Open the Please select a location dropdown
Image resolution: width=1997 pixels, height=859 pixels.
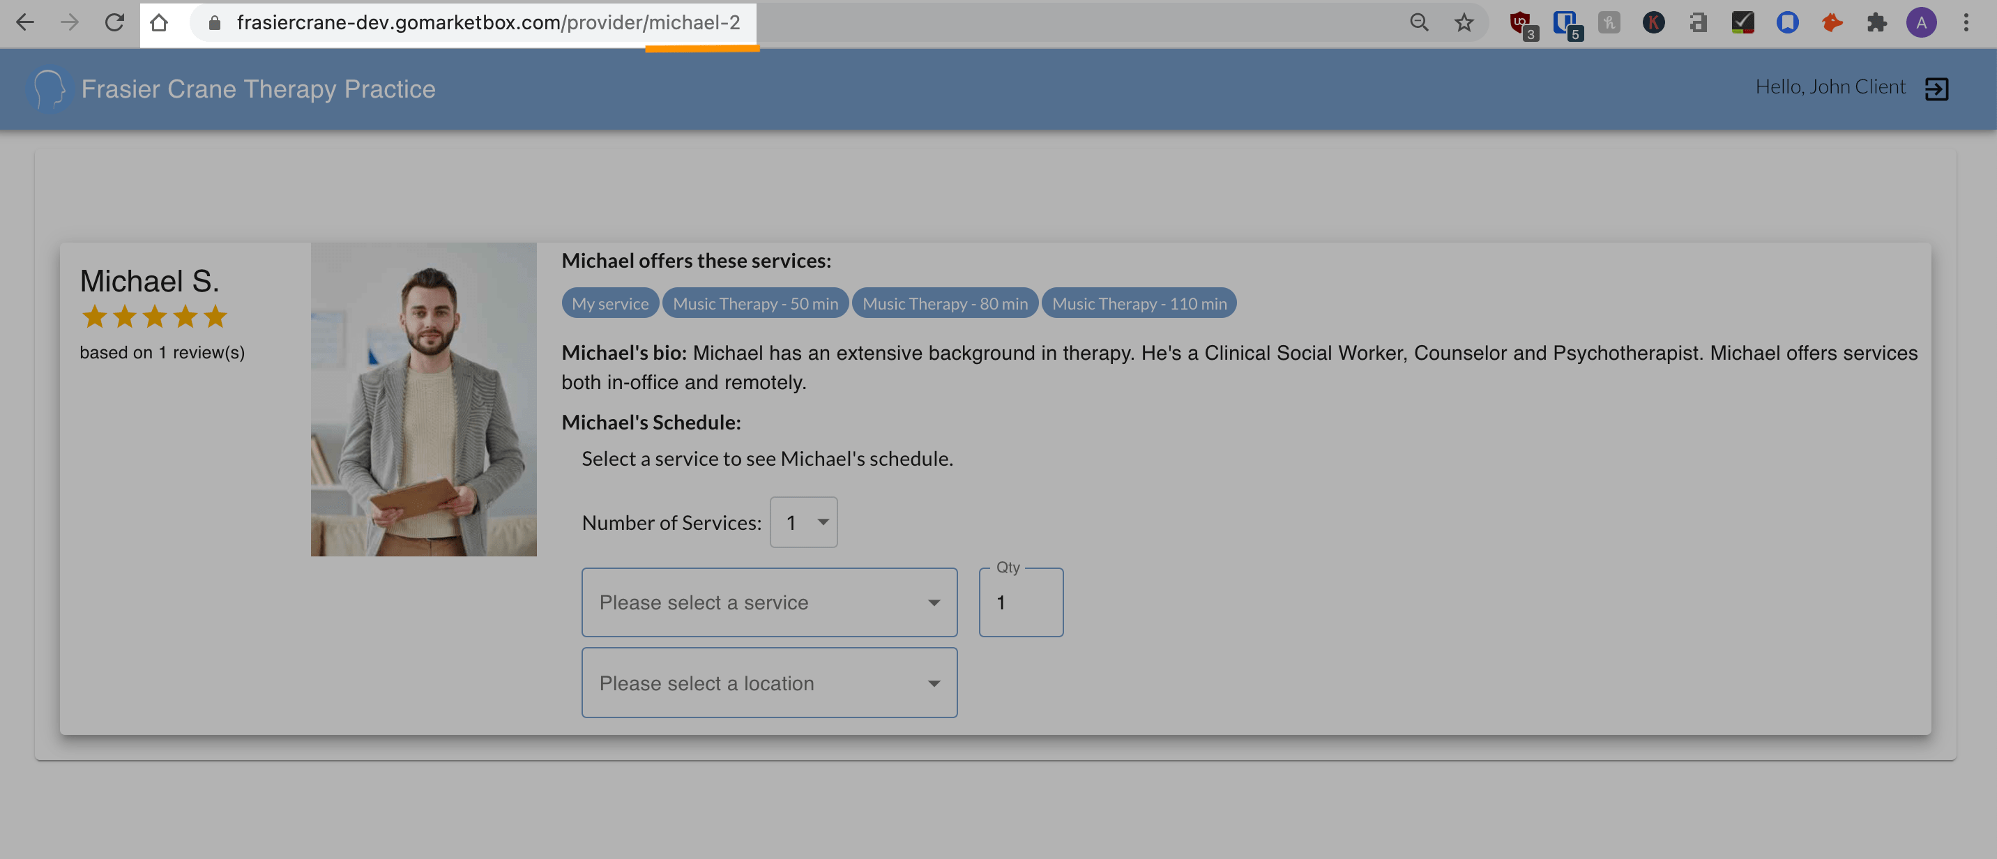pos(769,683)
